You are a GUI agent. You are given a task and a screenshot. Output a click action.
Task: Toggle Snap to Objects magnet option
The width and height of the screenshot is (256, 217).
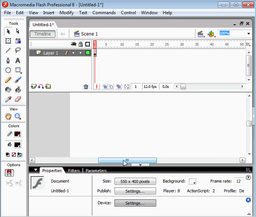pyautogui.click(x=9, y=173)
